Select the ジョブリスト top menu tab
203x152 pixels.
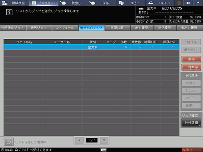click(44, 3)
